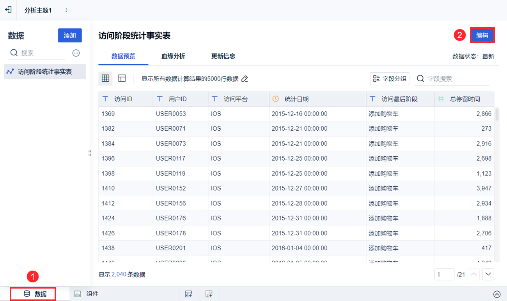Click the cell USER0071
Screen dimensions: 507x301
tap(181, 129)
